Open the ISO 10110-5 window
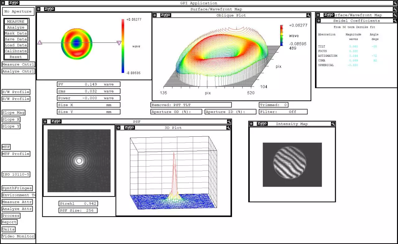 pyautogui.click(x=16, y=174)
